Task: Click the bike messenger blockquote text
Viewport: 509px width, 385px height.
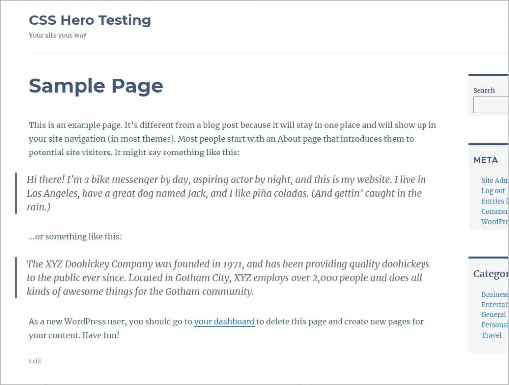Action: click(x=226, y=193)
